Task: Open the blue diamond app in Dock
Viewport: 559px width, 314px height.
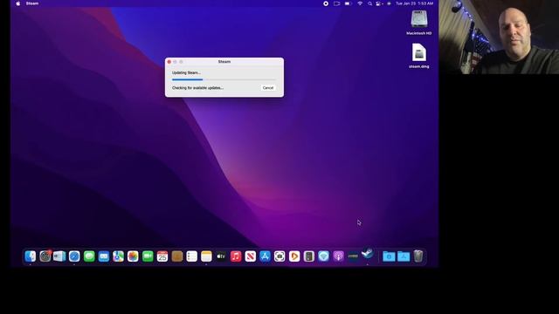Action: coord(324,256)
